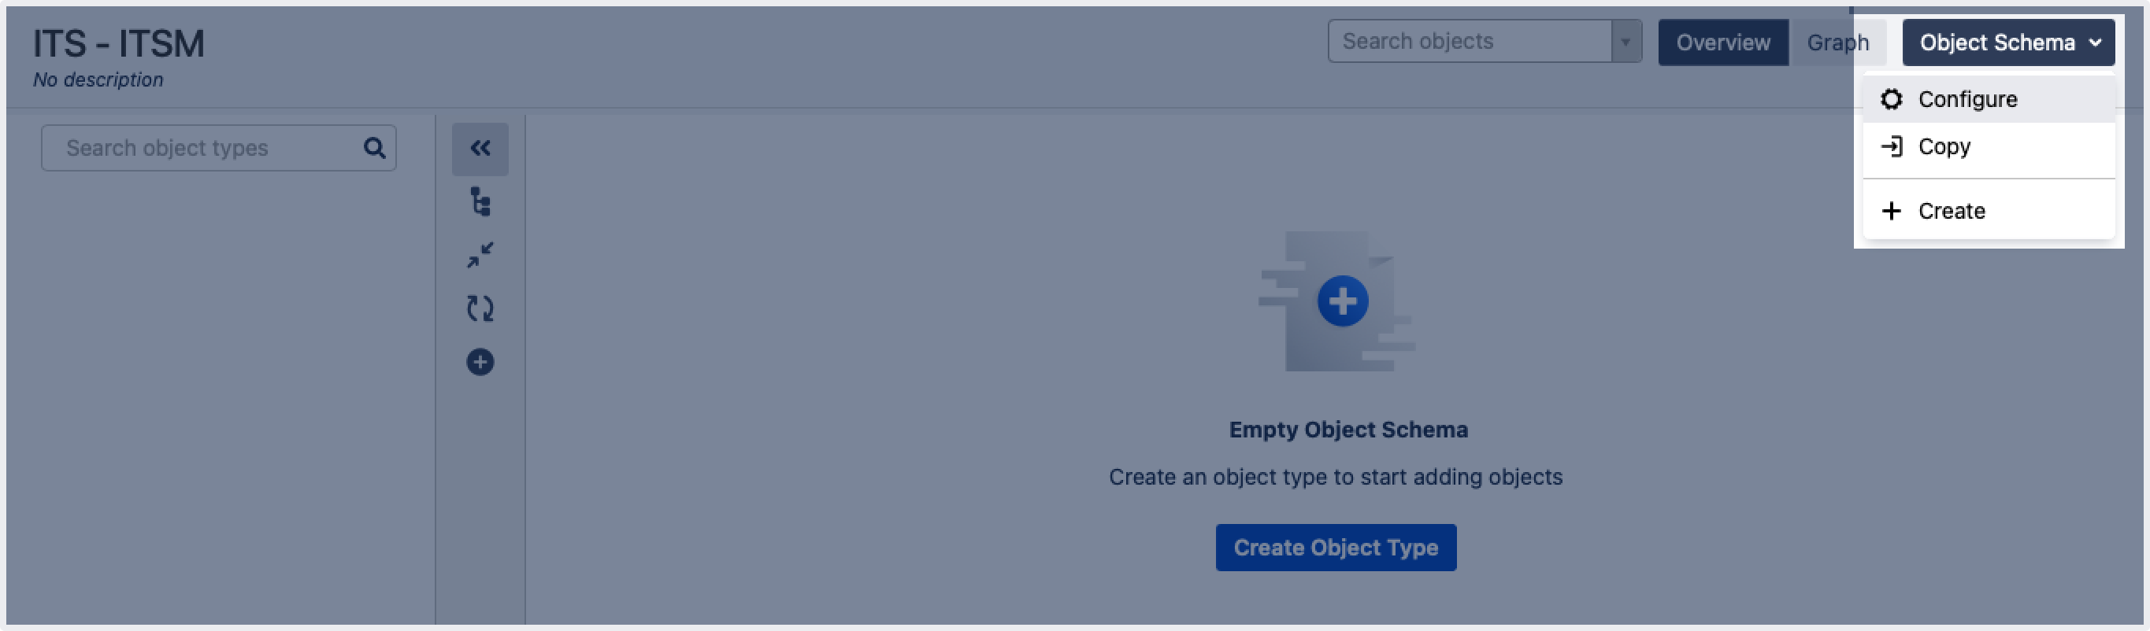Image resolution: width=2150 pixels, height=631 pixels.
Task: Toggle the Object Schema dropdown menu
Action: click(x=2007, y=42)
